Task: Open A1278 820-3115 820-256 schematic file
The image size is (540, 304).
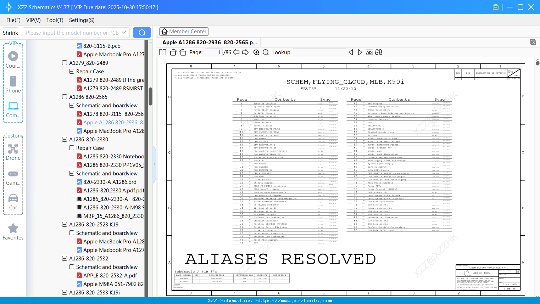Action: (x=110, y=114)
